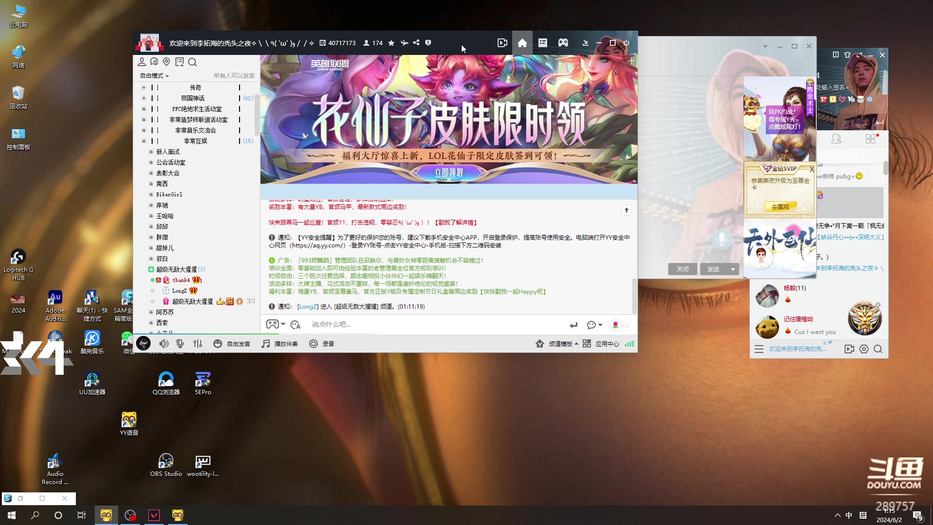Image resolution: width=933 pixels, height=525 pixels.
Task: Expand gift panel caret beside flower
Action: [x=627, y=326]
